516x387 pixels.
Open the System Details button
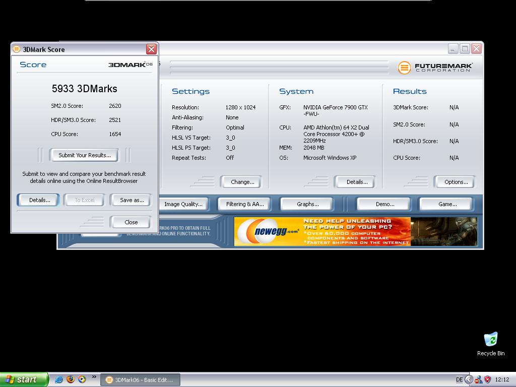[x=355, y=181]
